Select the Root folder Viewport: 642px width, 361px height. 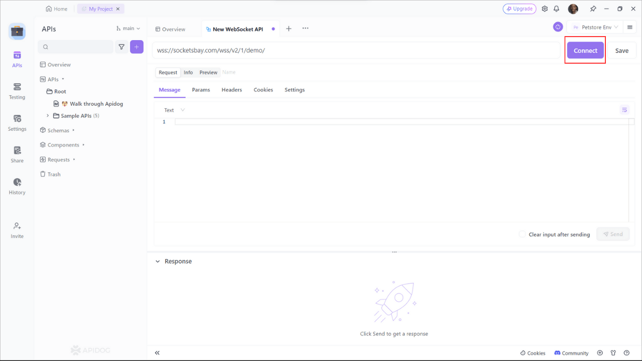56,91
